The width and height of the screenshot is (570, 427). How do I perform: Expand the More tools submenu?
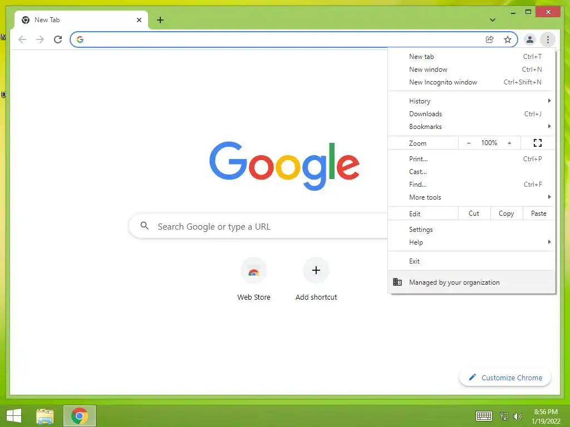[x=471, y=197]
